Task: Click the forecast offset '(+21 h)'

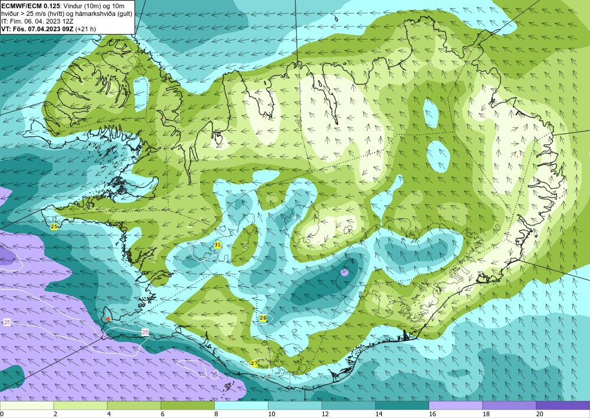Action: click(86, 29)
